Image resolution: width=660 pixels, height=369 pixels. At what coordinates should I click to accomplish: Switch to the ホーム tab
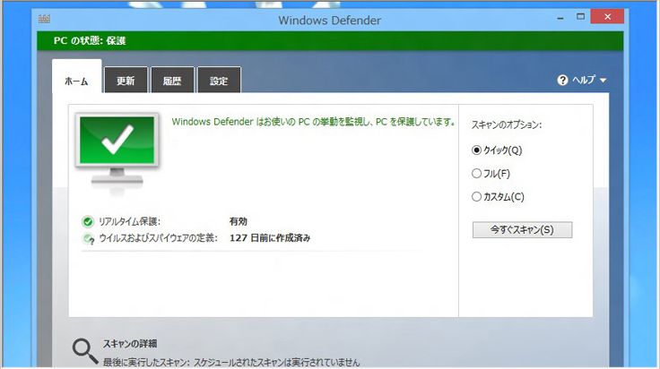[x=76, y=77]
